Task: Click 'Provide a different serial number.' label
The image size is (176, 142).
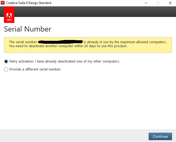Action: click(36, 69)
